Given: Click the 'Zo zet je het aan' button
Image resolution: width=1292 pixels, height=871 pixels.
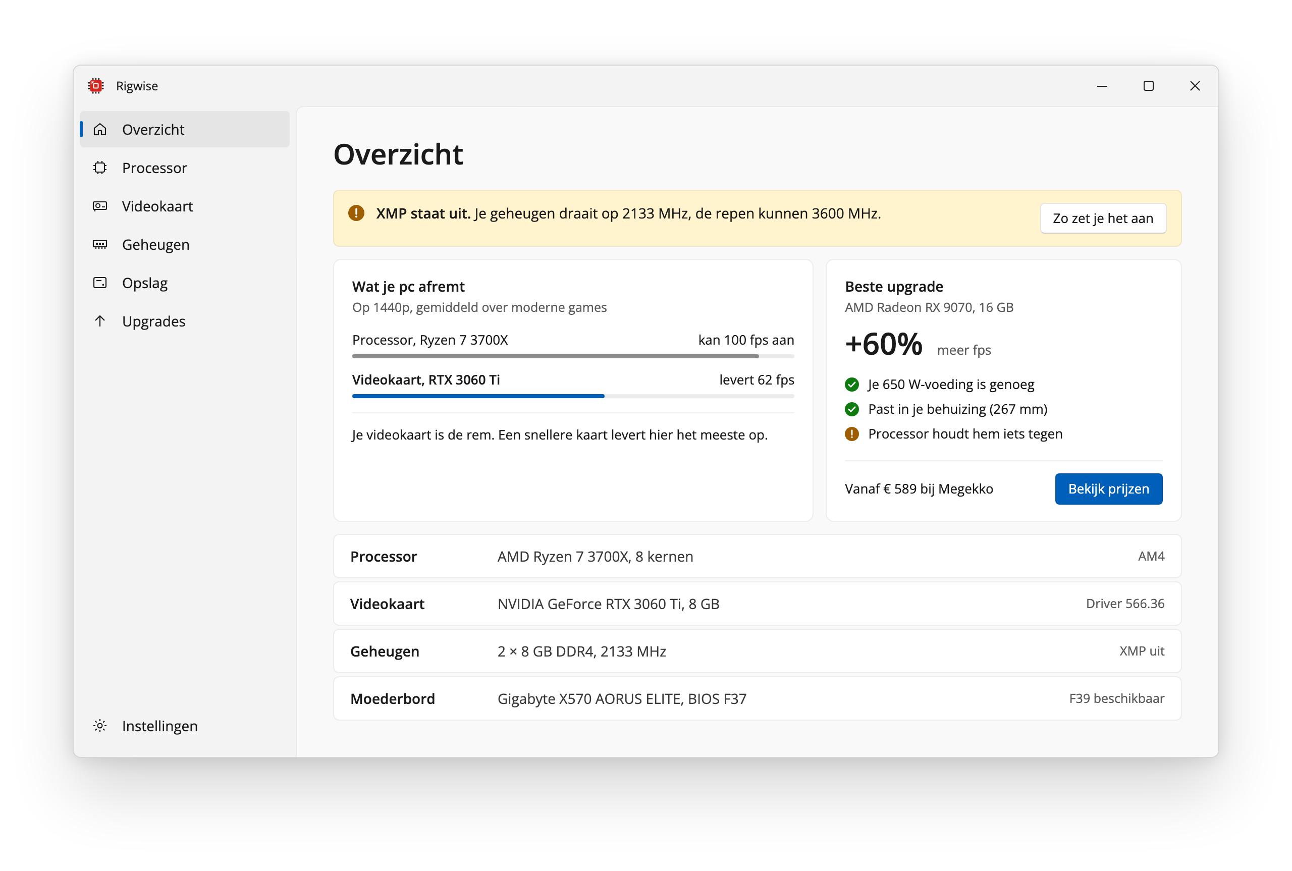Looking at the screenshot, I should click(1103, 219).
